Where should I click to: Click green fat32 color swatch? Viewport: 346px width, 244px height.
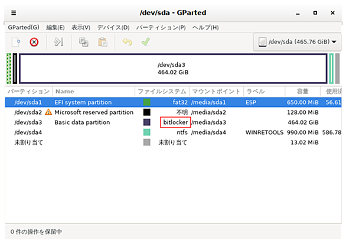coord(147,102)
